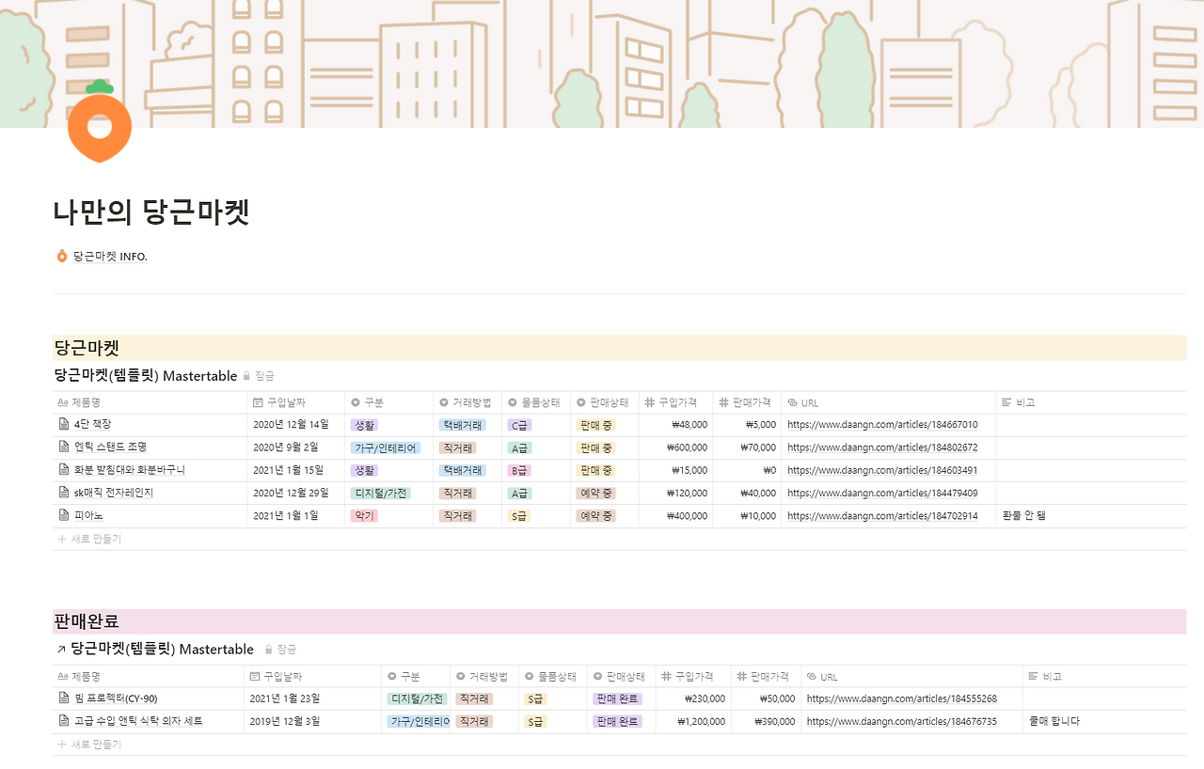Open the 구분 column header in 판매완료 table

[x=416, y=676]
